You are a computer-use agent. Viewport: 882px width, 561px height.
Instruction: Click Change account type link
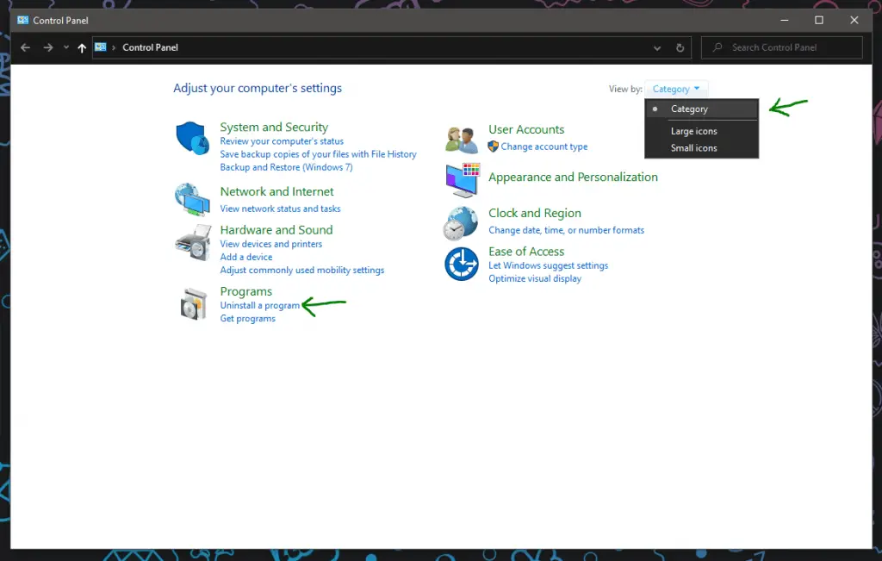point(544,146)
